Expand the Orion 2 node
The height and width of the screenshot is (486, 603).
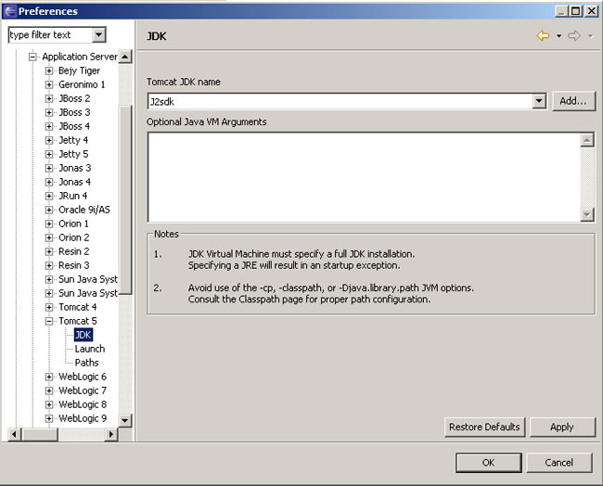coord(49,237)
